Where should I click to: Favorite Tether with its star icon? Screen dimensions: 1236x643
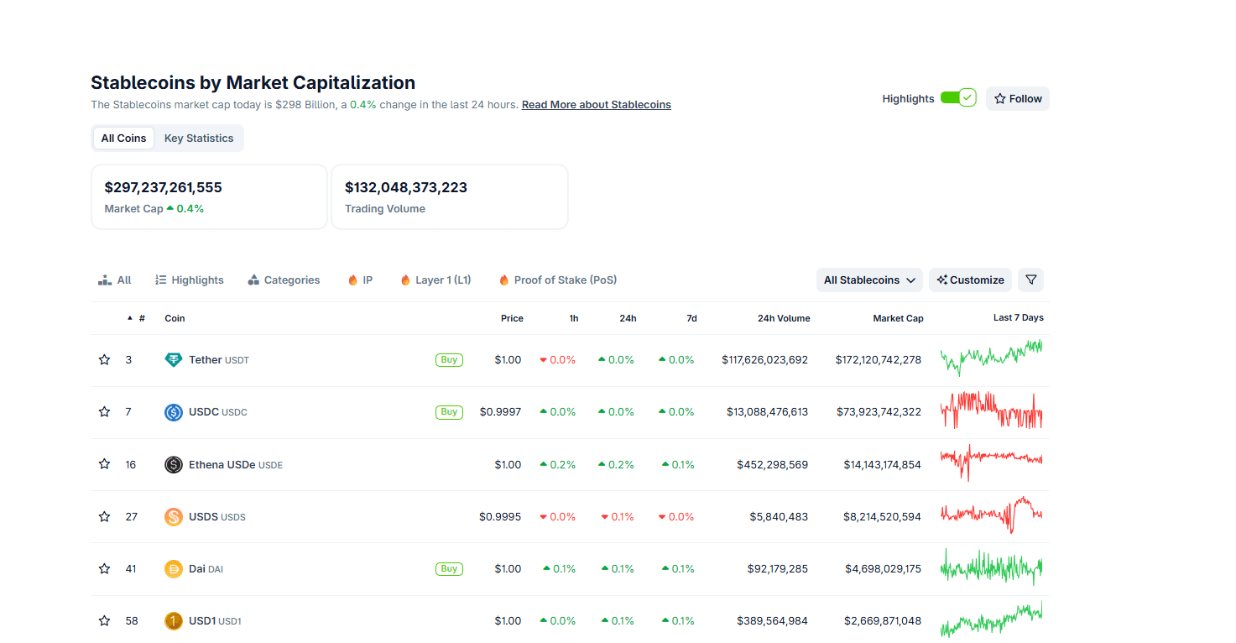pos(104,360)
